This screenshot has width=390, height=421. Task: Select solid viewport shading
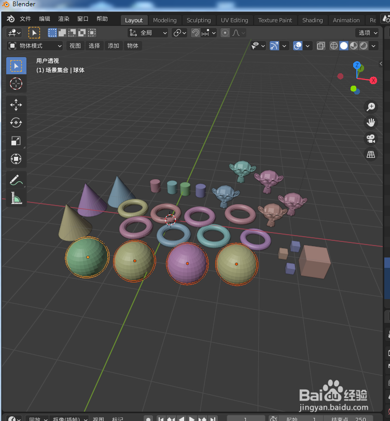click(x=344, y=46)
